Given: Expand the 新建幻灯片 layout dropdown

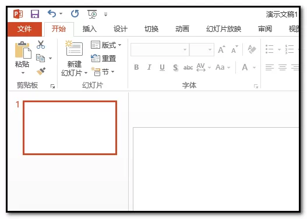Looking at the screenshot, I should [86, 73].
